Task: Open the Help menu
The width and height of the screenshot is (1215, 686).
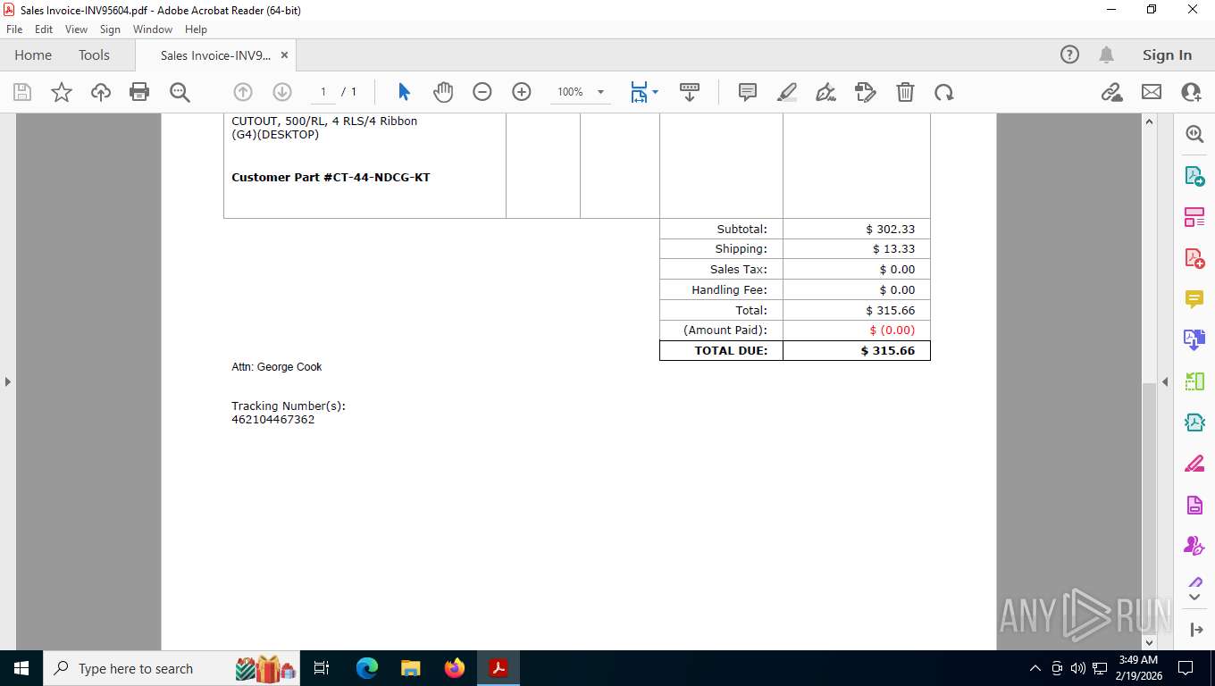Action: (x=196, y=29)
